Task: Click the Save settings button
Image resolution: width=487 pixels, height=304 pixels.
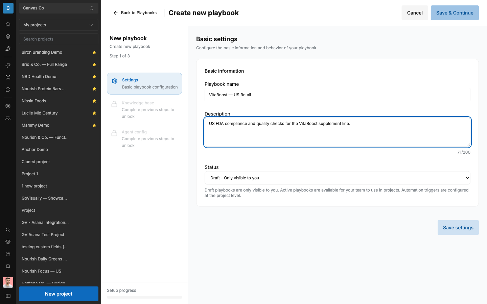Action: [x=458, y=228]
